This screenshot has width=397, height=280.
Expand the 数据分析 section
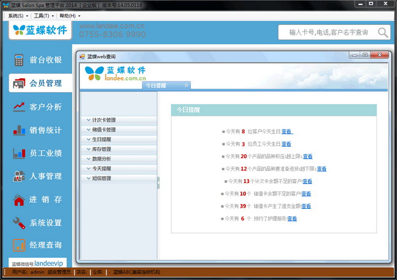[x=119, y=159]
